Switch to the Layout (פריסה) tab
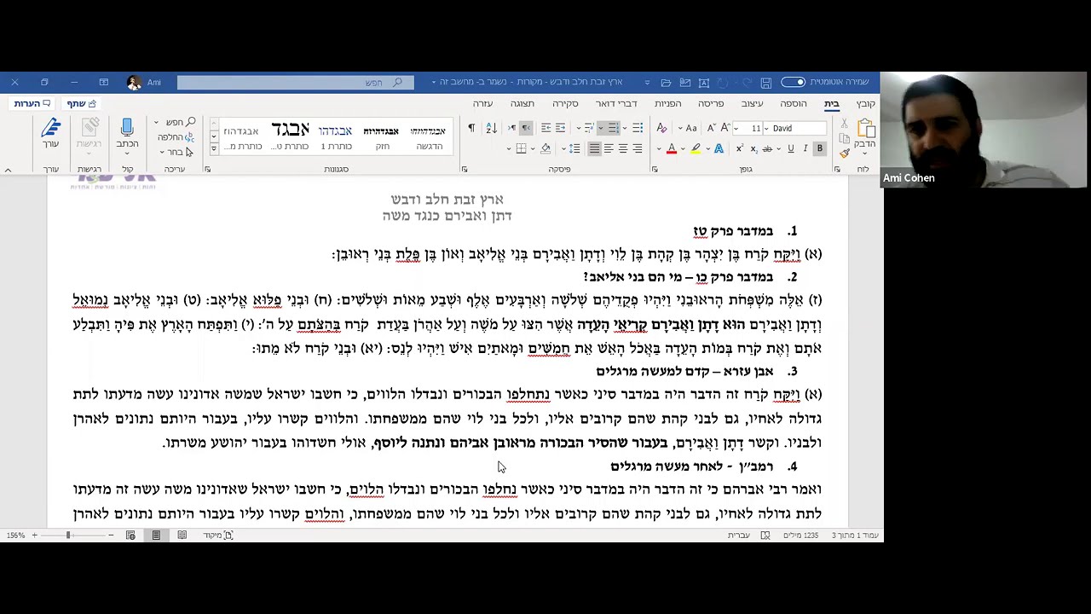The height and width of the screenshot is (614, 1091). (x=710, y=103)
